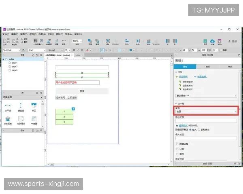Click the font color A swatch

coord(87,50)
